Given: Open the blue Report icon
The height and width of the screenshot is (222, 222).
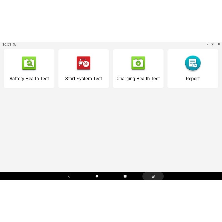Looking at the screenshot, I should click(193, 63).
